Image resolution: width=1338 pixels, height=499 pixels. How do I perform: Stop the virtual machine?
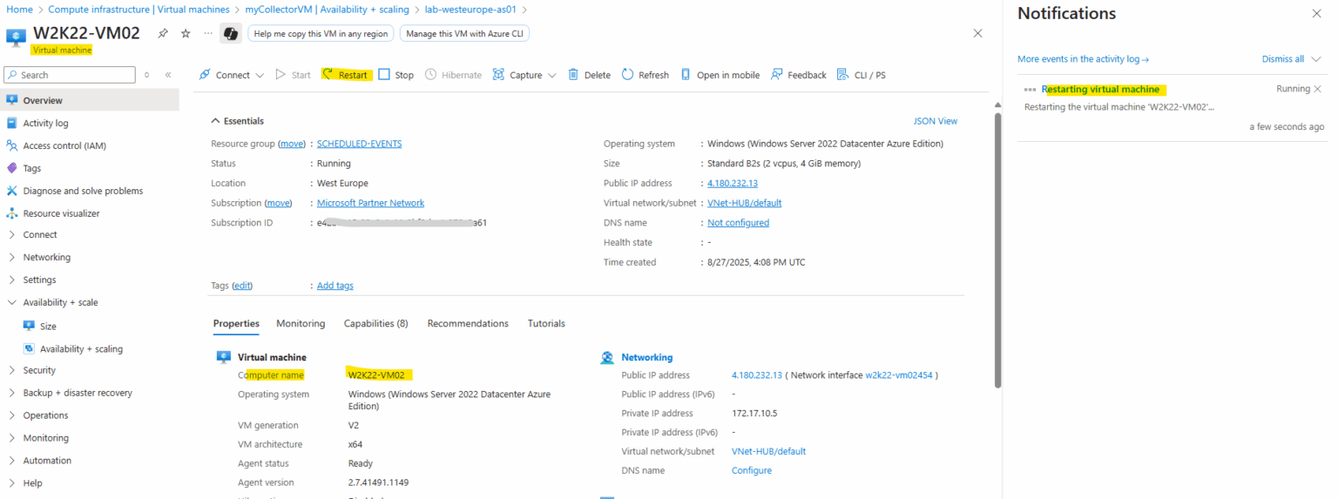[x=396, y=75]
